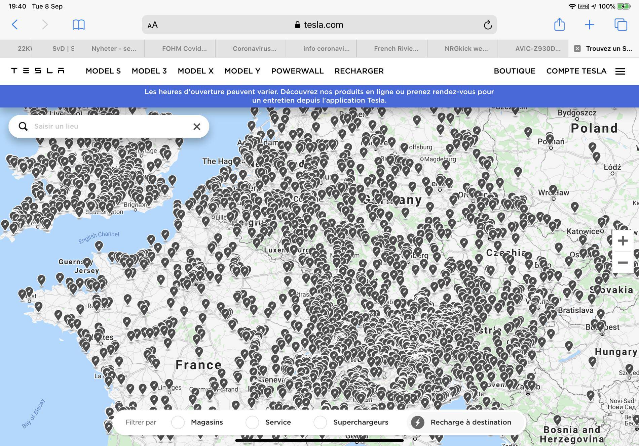Zoom out on the map
Viewport: 639px width, 446px height.
[x=623, y=262]
